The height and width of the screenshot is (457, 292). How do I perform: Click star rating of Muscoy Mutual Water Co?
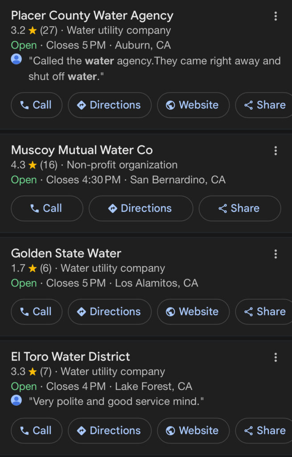(32, 165)
